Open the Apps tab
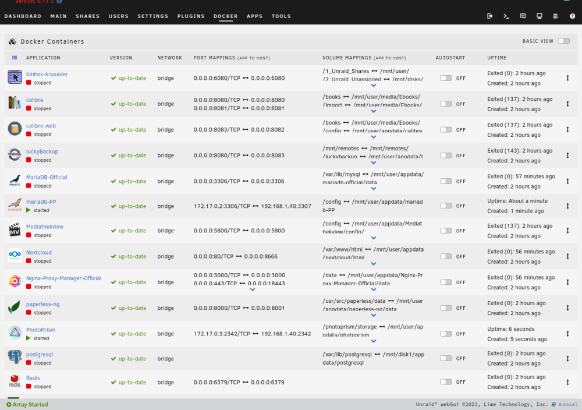The image size is (582, 410). point(255,16)
